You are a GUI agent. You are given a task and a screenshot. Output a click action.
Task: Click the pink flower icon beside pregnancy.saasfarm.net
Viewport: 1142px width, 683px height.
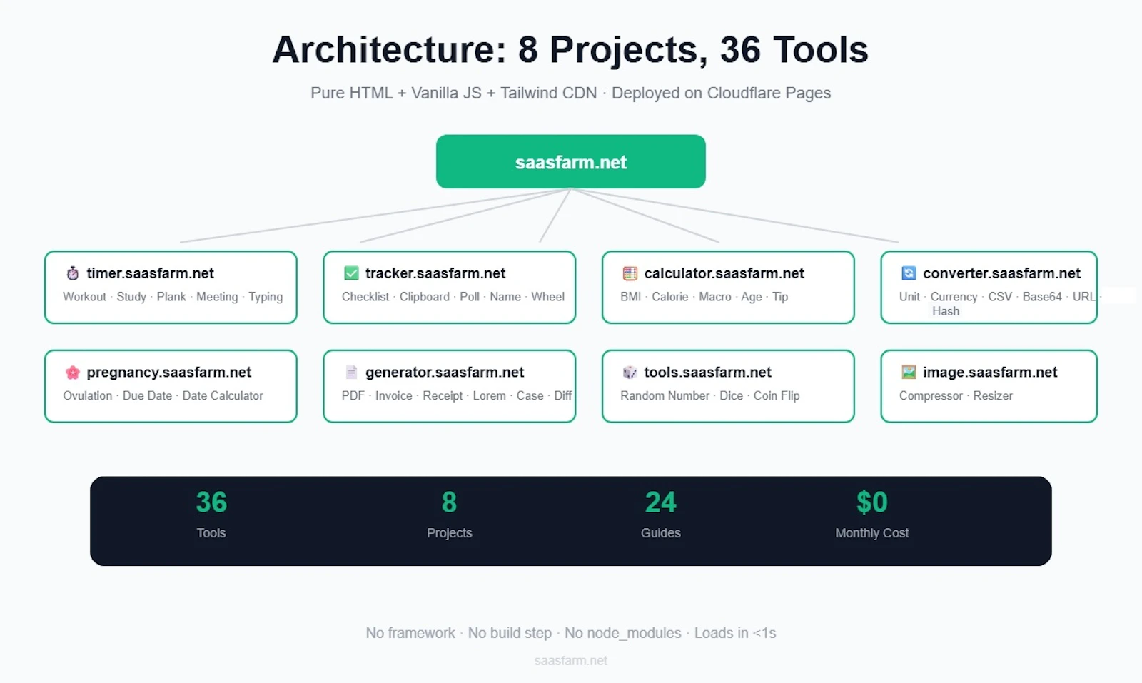73,373
